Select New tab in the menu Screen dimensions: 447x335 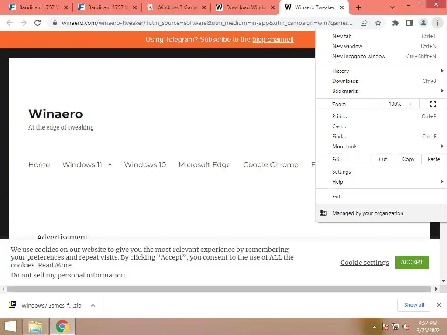point(381,36)
